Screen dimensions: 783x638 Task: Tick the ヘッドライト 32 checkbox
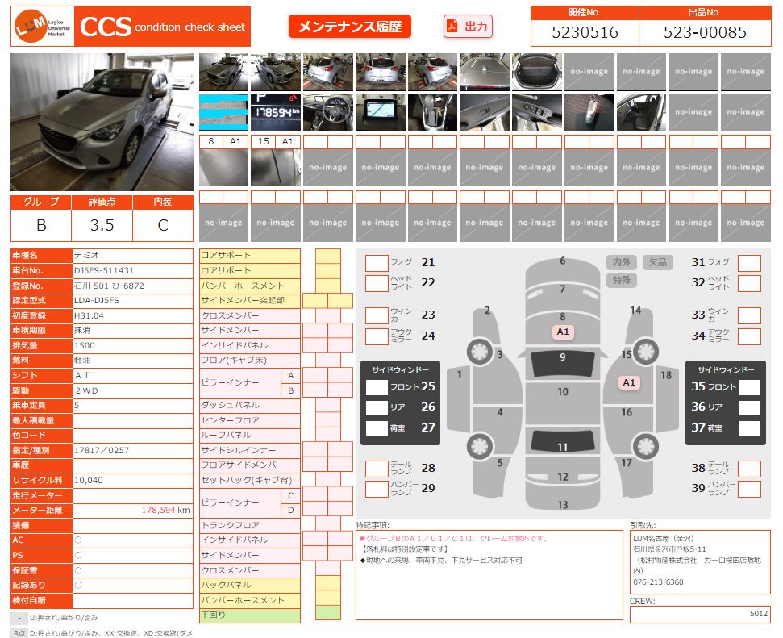click(749, 283)
